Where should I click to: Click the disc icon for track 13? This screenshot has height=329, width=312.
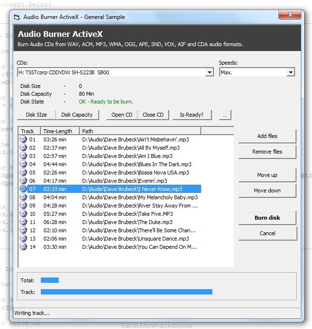[23, 238]
